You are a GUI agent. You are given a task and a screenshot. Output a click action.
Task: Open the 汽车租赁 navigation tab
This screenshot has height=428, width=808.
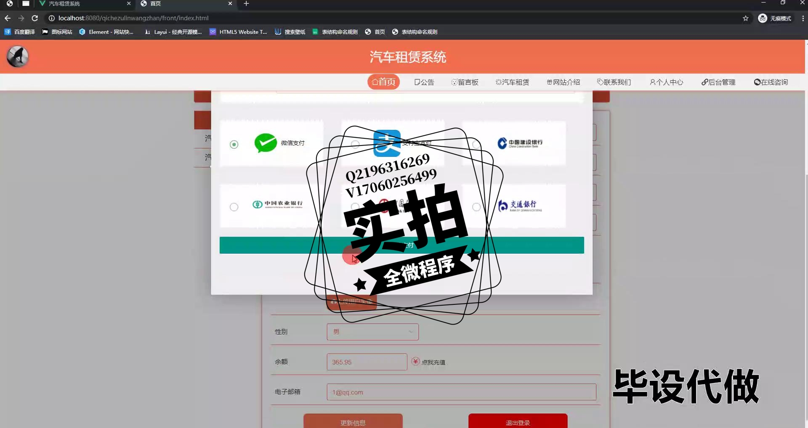[x=512, y=82]
